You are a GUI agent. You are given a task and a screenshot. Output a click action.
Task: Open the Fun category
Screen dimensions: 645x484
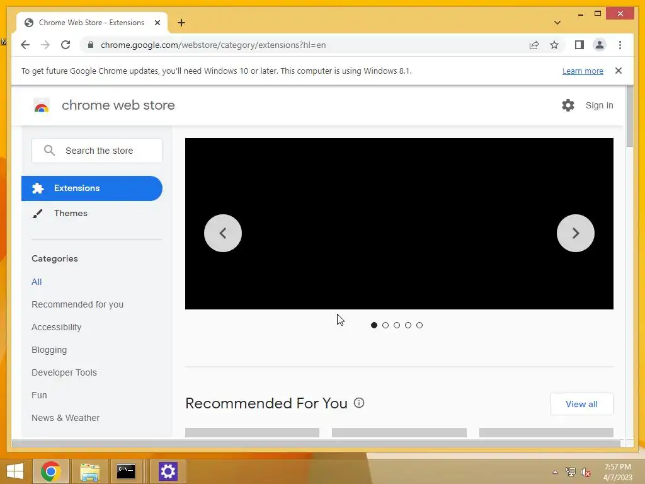[39, 395]
